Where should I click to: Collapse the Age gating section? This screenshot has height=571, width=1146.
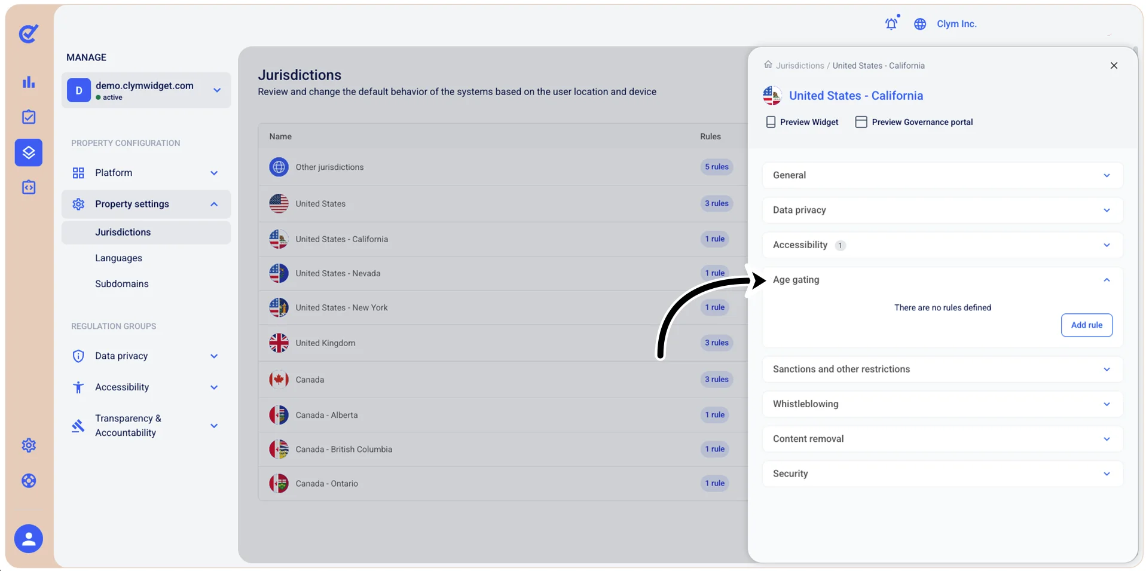point(943,280)
